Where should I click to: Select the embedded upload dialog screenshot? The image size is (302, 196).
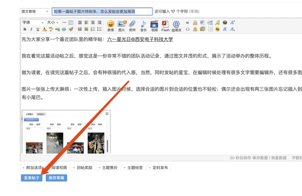66,132
